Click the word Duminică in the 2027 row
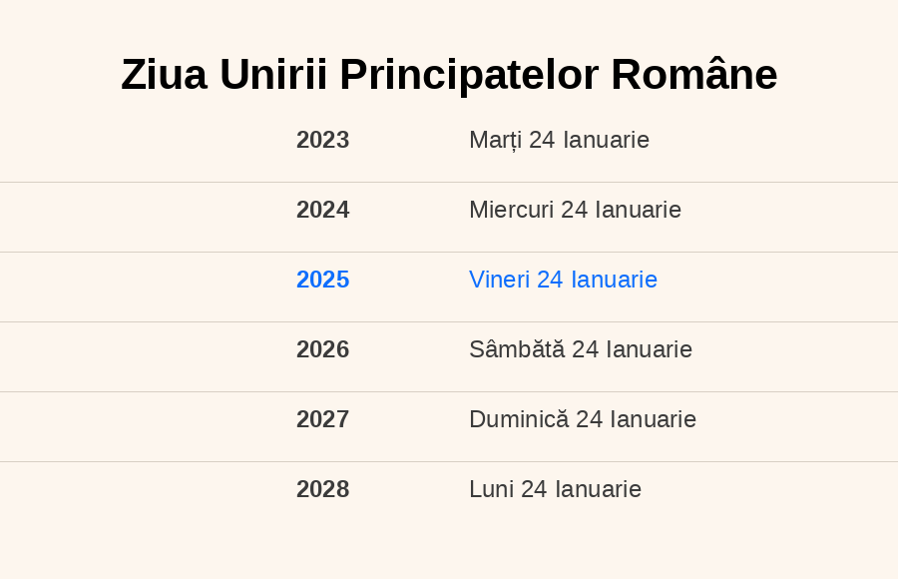Image resolution: width=898 pixels, height=579 pixels. [x=519, y=419]
